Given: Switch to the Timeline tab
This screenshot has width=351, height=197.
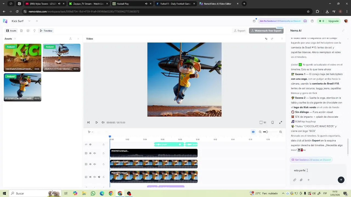Looking at the screenshot, I should tap(46, 31).
